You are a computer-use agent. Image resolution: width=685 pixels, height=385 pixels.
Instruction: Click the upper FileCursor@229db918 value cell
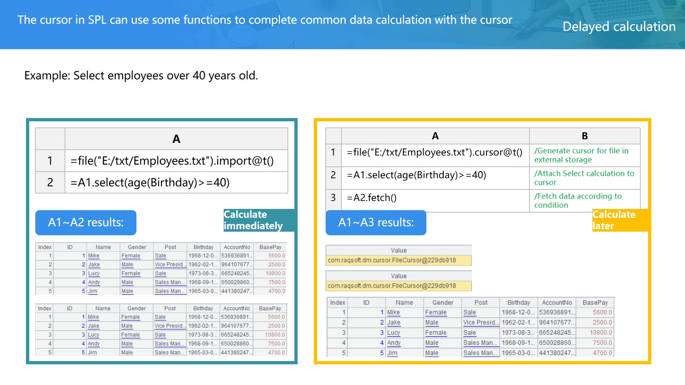click(x=398, y=260)
